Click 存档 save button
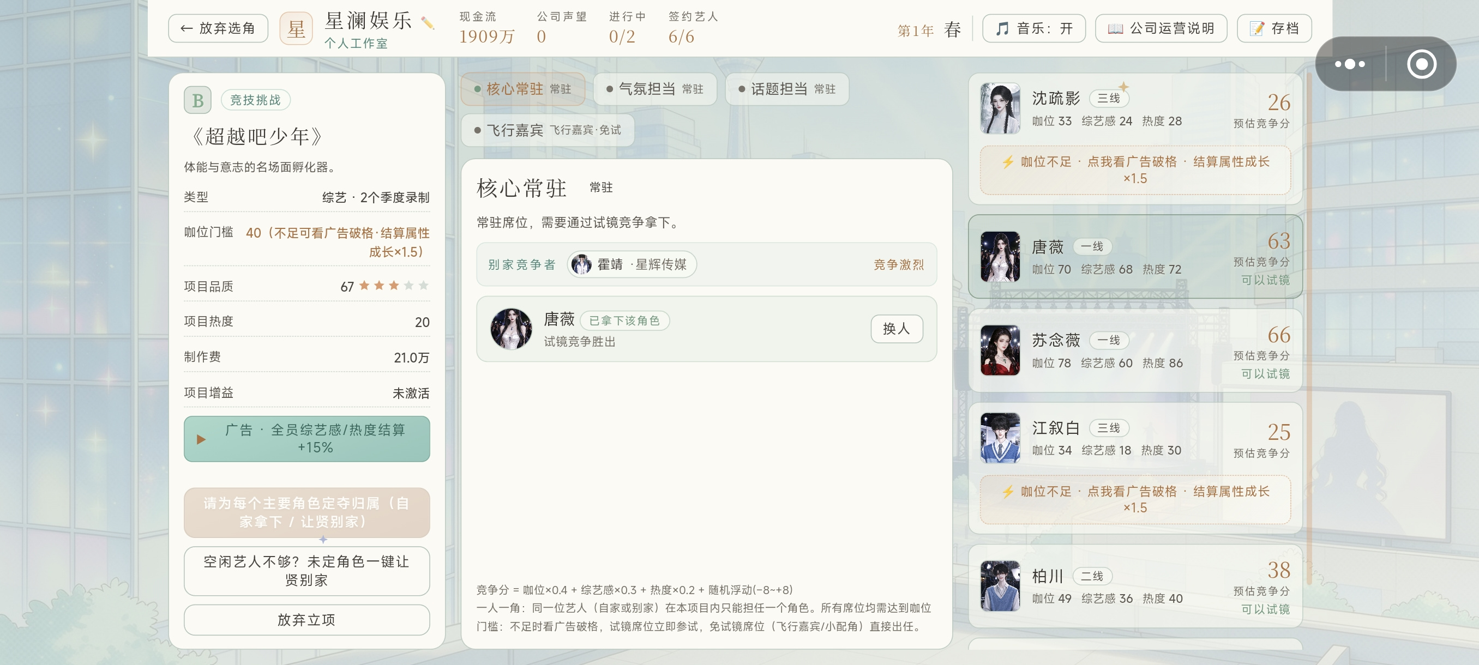The height and width of the screenshot is (665, 1479). point(1274,29)
